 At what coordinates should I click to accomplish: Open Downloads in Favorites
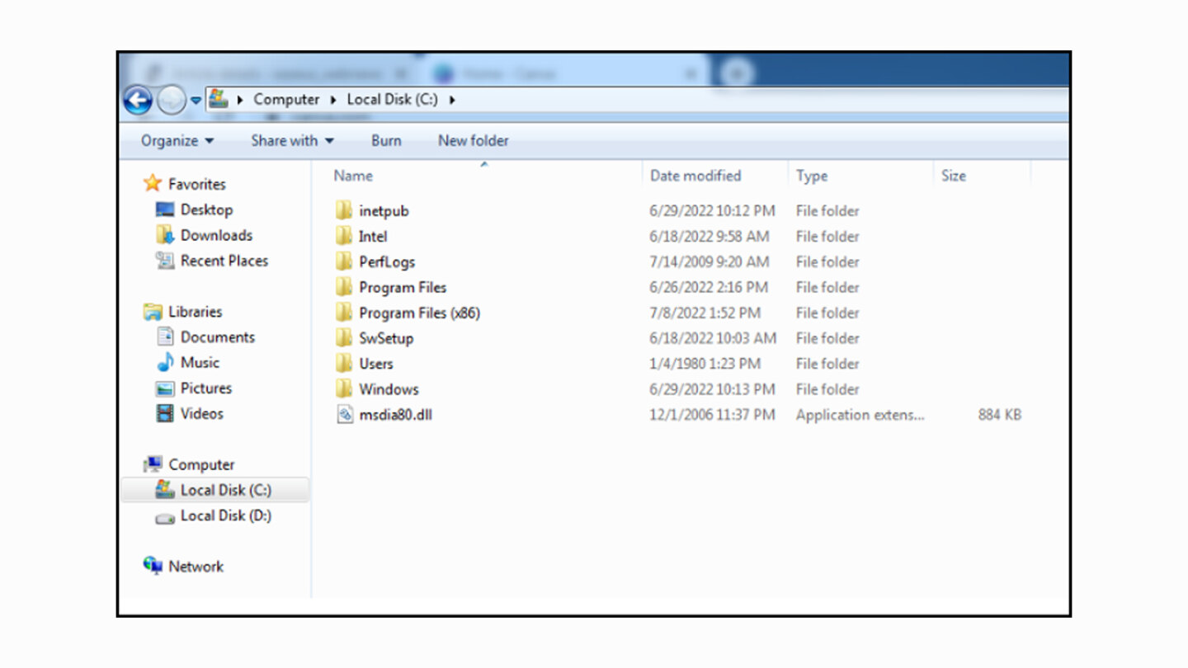click(216, 235)
